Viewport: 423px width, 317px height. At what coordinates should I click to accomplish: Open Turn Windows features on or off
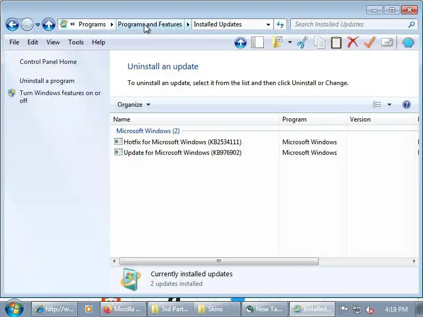pos(60,97)
